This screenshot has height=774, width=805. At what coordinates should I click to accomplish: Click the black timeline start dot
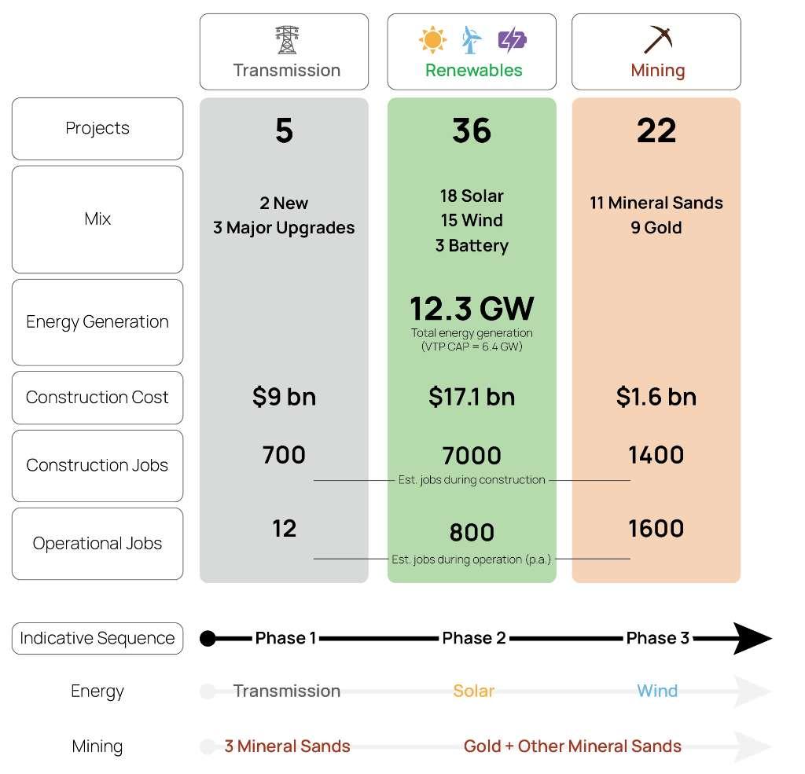[x=208, y=639]
